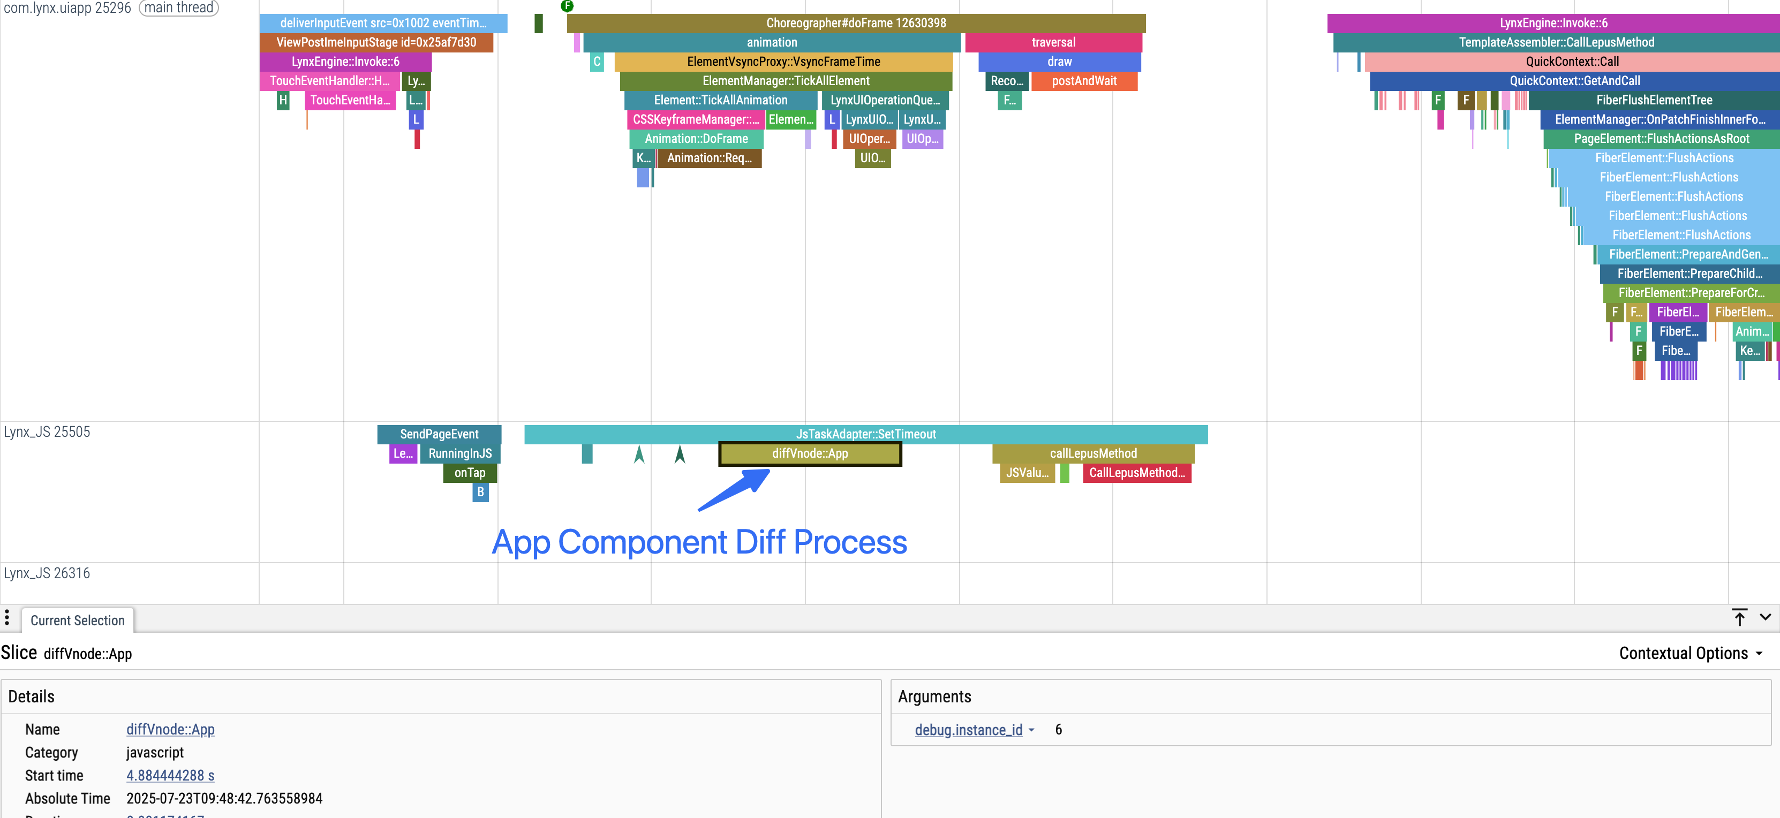
Task: Select the QuickContext::GetAndCall slice
Action: tap(1575, 81)
